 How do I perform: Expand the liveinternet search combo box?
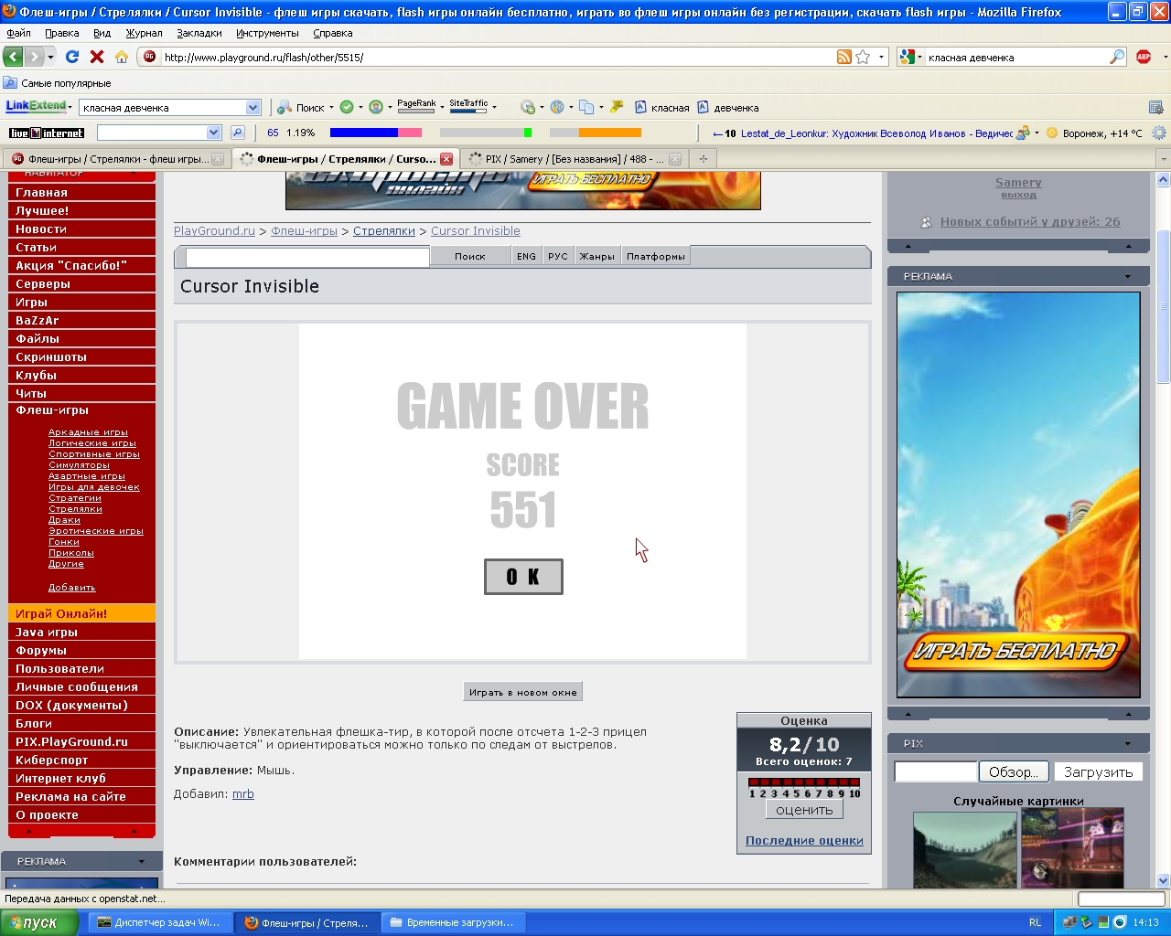click(x=214, y=133)
